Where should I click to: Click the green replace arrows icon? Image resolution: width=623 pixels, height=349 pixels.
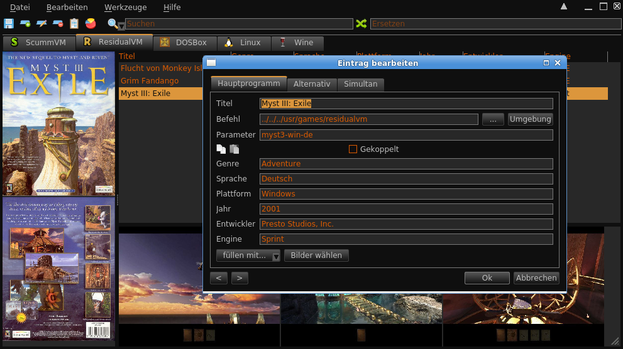click(361, 23)
